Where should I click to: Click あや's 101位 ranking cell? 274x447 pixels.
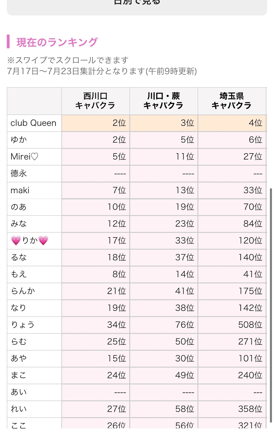[232, 359]
